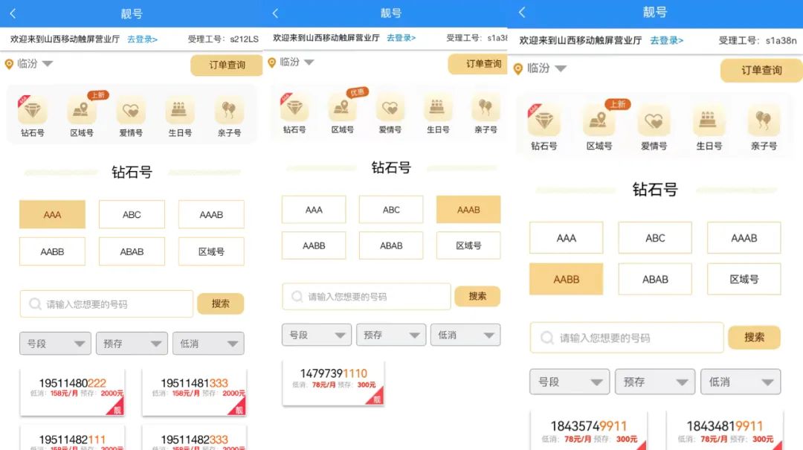The height and width of the screenshot is (450, 803).
Task: Expand the 低消 dropdown in the right screen
Action: [x=741, y=382]
